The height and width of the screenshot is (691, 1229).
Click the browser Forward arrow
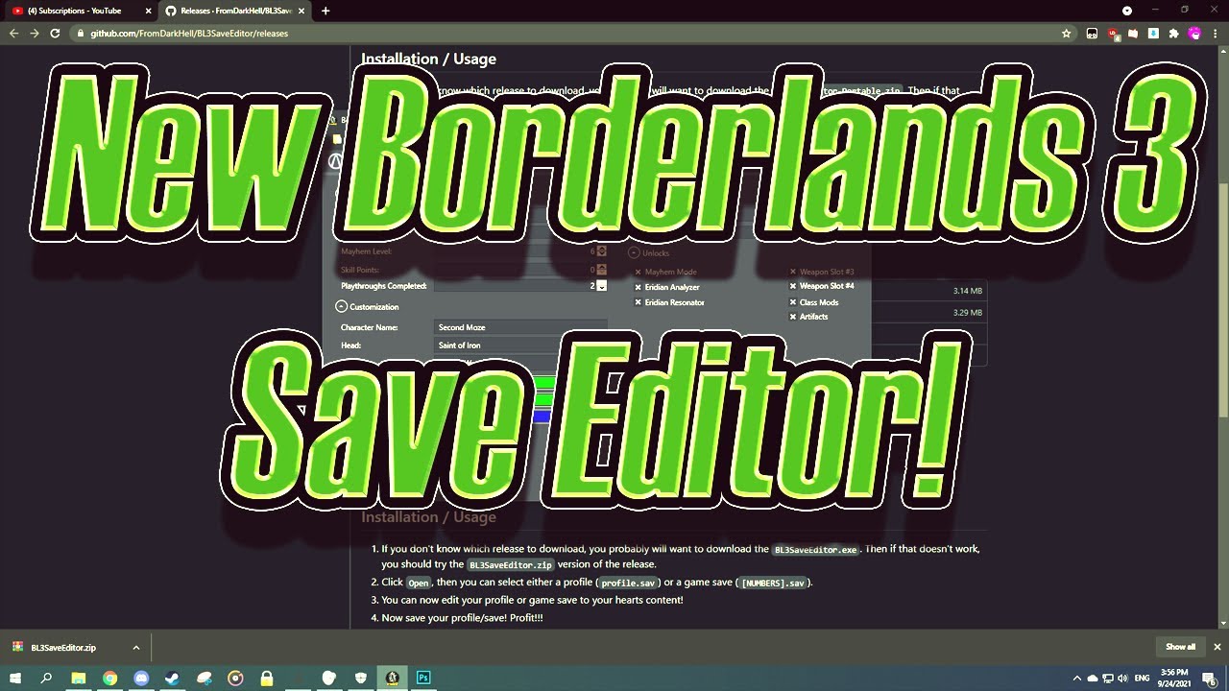[35, 33]
